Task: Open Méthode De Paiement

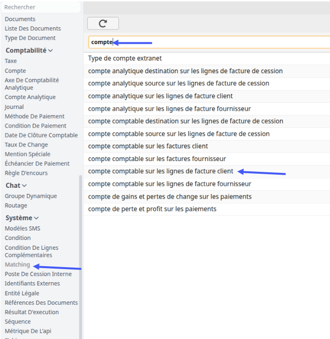Action: [35, 116]
